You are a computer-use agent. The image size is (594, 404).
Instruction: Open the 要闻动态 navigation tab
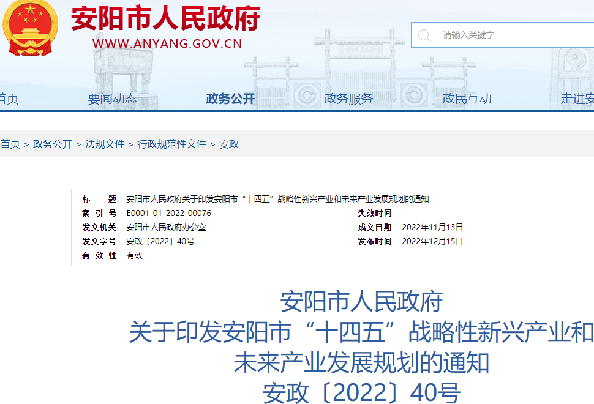click(x=112, y=99)
